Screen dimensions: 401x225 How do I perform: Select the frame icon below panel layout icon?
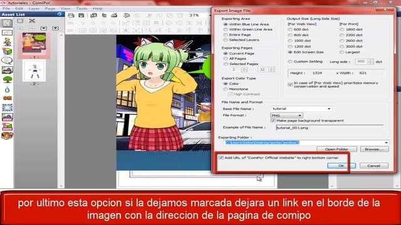click(x=7, y=32)
